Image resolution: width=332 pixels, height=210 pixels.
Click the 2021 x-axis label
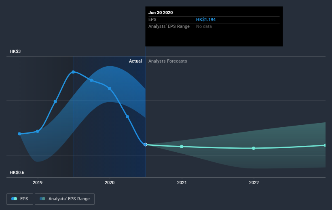pos(182,183)
